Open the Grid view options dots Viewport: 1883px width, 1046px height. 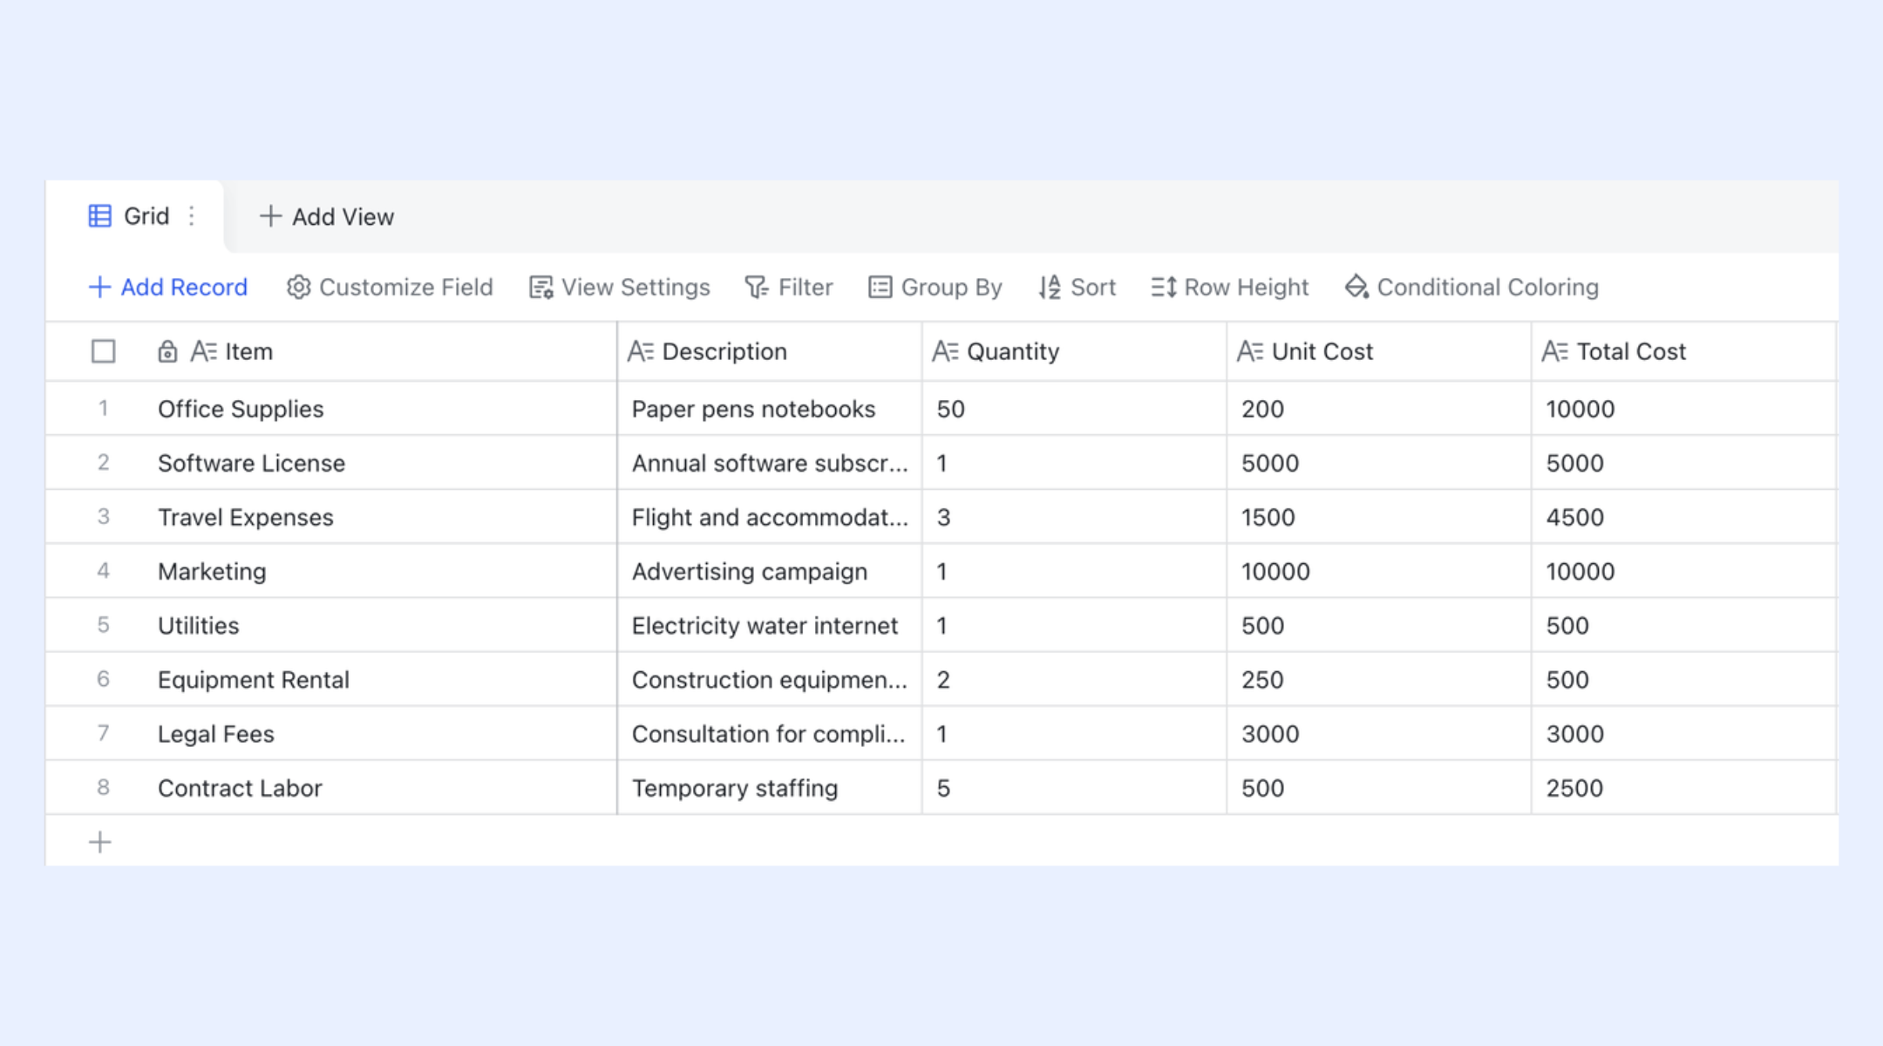(192, 216)
